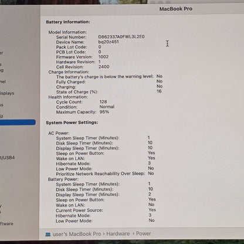
Task: Click firmware version value 1002
Action: coord(103,57)
